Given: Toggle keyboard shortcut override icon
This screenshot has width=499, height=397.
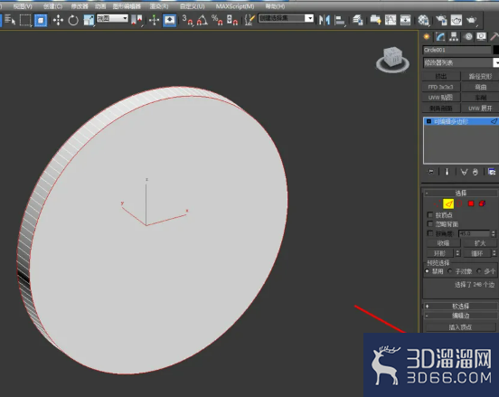Looking at the screenshot, I should (169, 20).
